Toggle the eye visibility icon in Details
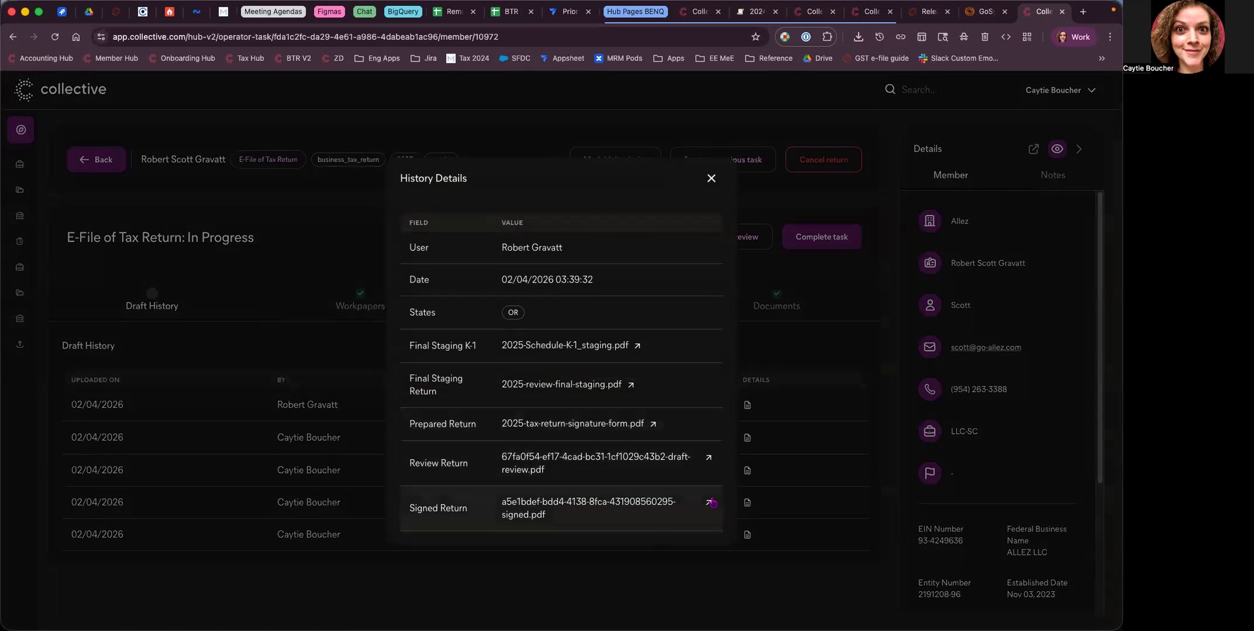 1057,149
